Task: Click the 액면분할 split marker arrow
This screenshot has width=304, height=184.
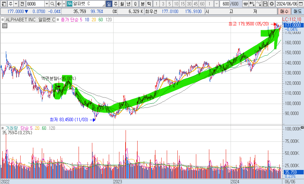Action: (58, 87)
